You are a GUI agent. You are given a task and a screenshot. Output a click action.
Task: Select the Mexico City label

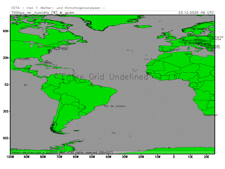21,68
